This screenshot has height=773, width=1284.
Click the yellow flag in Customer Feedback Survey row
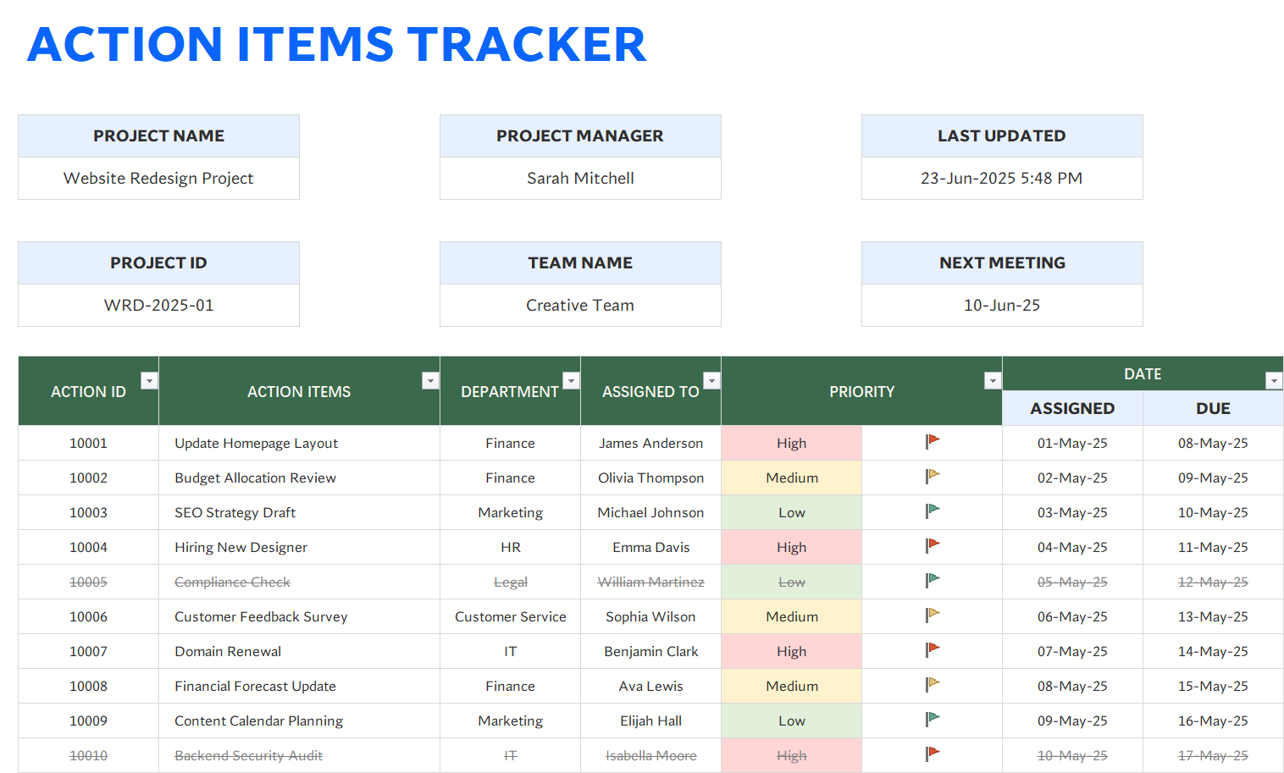click(x=933, y=615)
